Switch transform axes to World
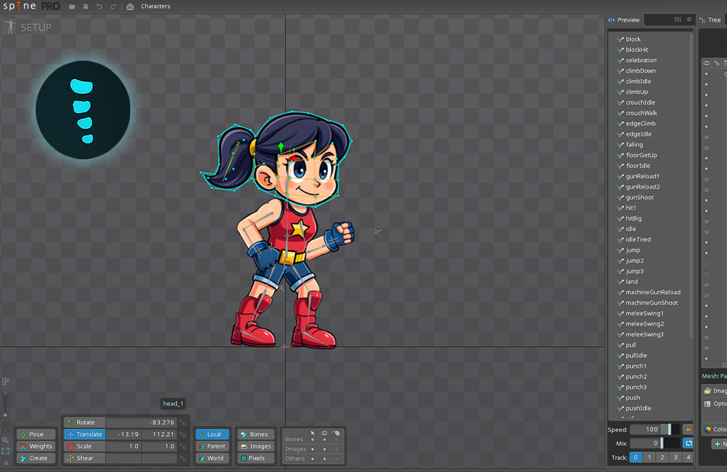 coord(212,458)
